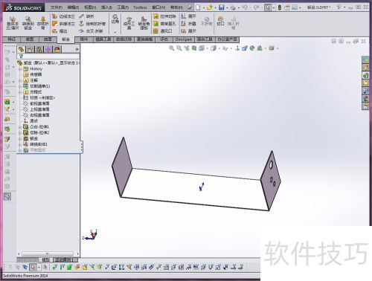Open the 插入 (Insert) menu
Screen dimensions: 372x281
tap(106, 7)
